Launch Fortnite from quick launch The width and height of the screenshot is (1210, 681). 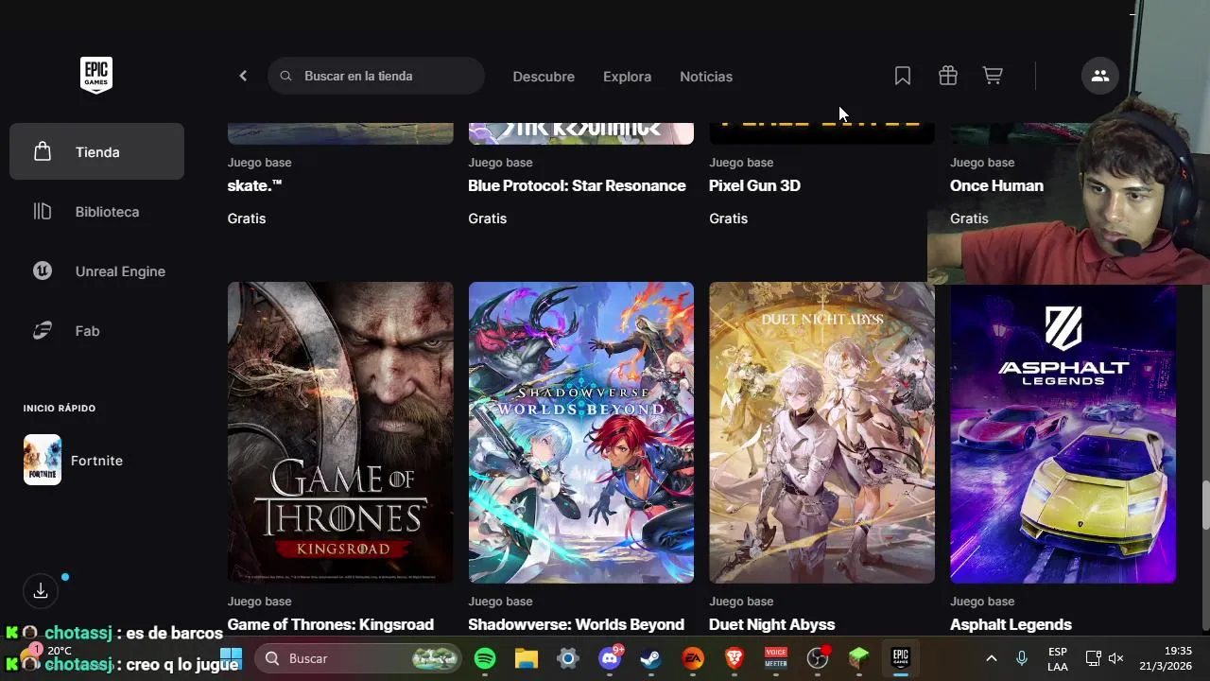96,461
